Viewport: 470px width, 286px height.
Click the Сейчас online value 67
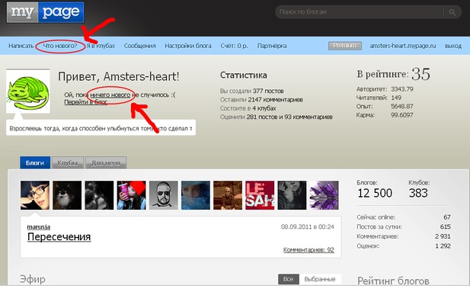pyautogui.click(x=447, y=217)
